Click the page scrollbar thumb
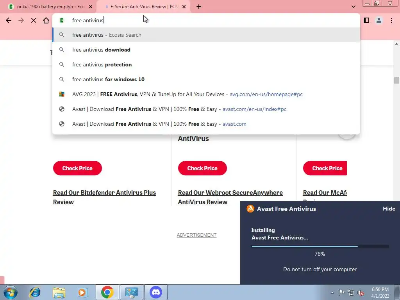 tap(396, 80)
